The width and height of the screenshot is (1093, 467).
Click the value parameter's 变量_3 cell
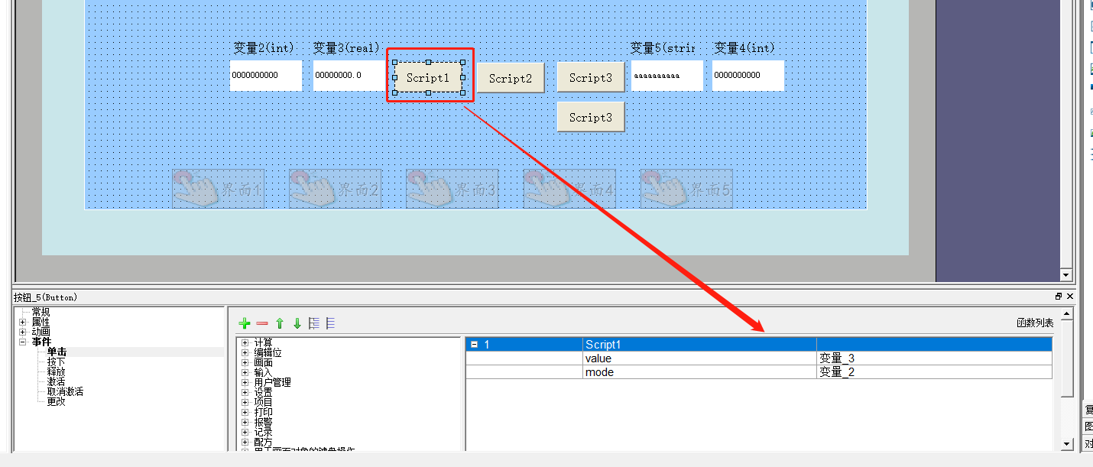click(x=934, y=358)
